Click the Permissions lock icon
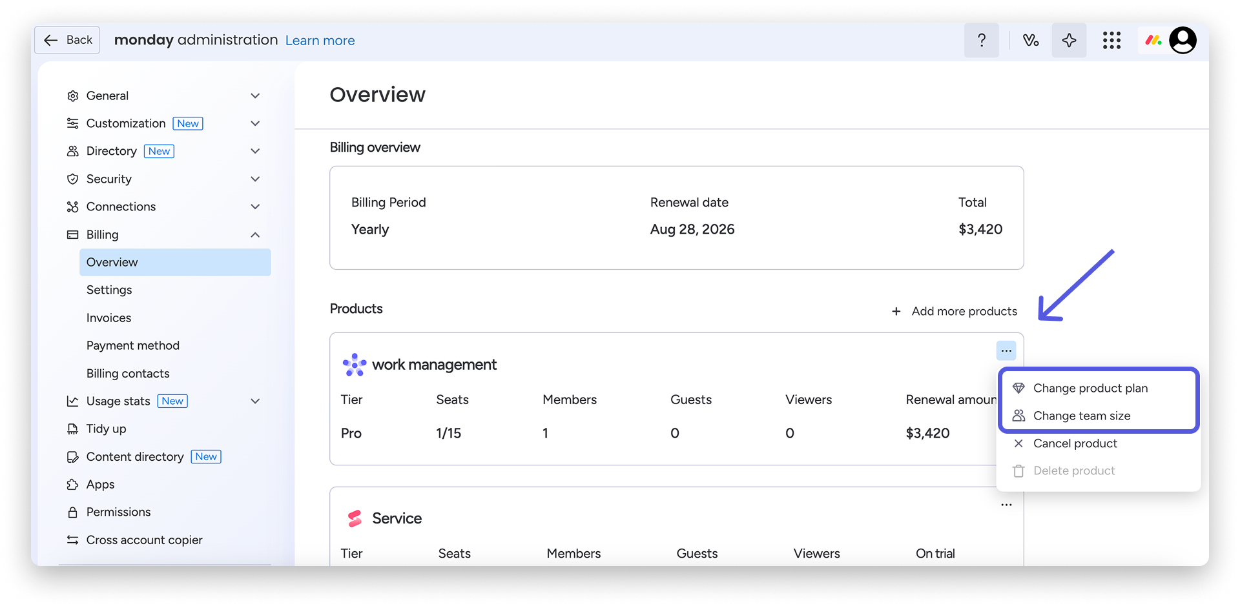Screen dimensions: 1240x608 coord(73,512)
